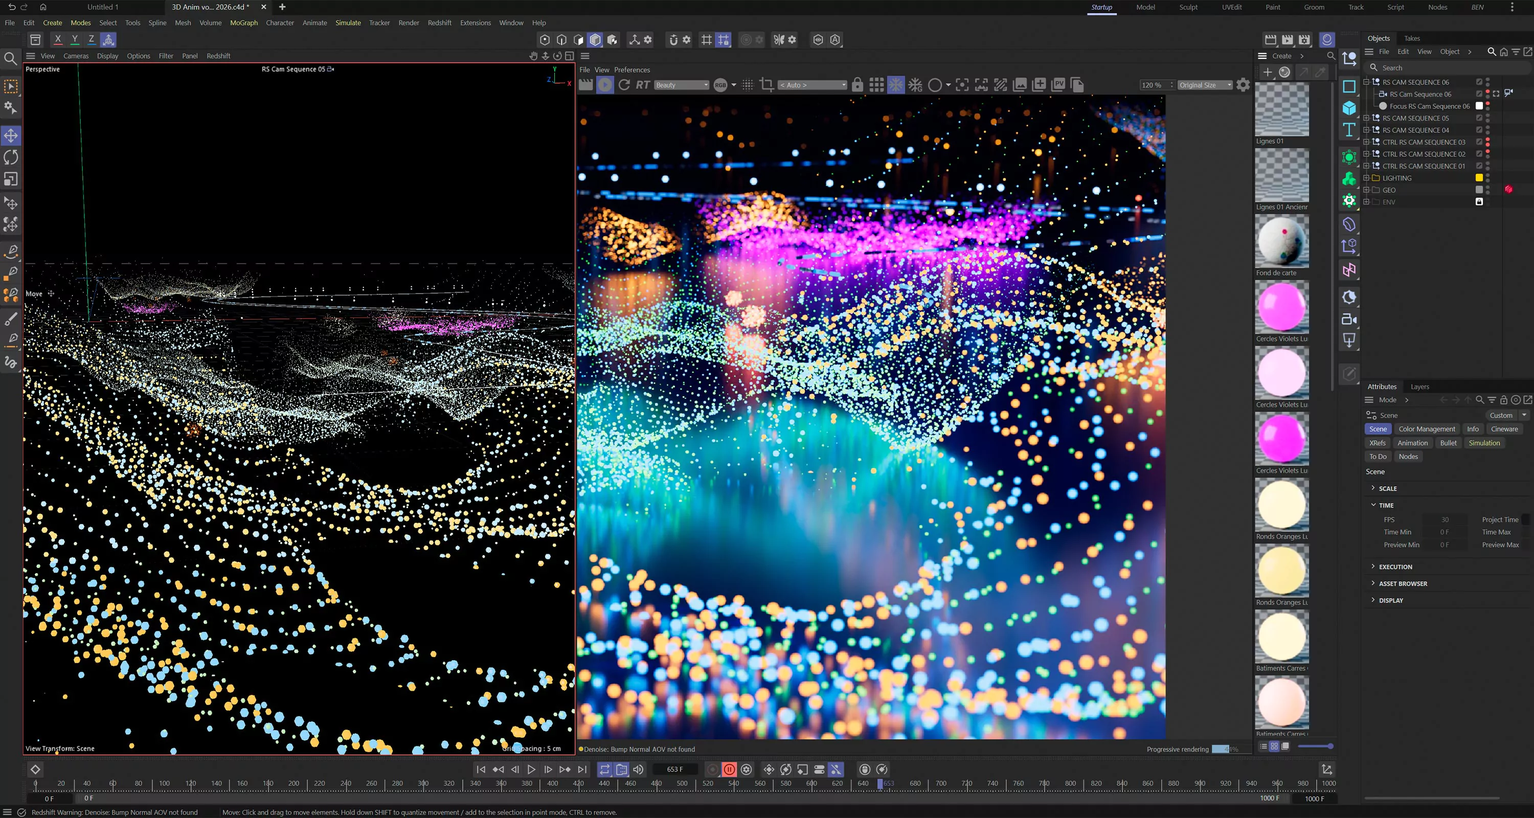Select the Scale tool in left toolbar
The width and height of the screenshot is (1534, 818).
(11, 179)
